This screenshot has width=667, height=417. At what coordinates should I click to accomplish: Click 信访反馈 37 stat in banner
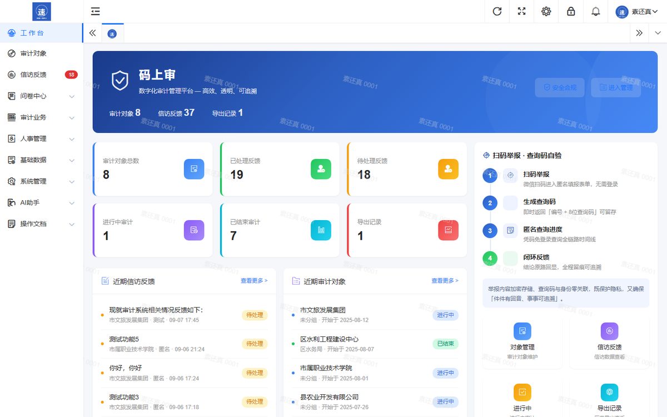click(176, 113)
